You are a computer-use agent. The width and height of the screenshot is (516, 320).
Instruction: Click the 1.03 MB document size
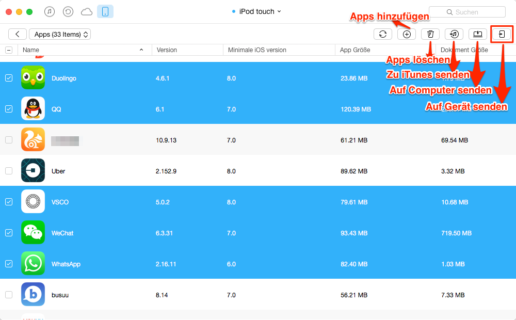[453, 264]
